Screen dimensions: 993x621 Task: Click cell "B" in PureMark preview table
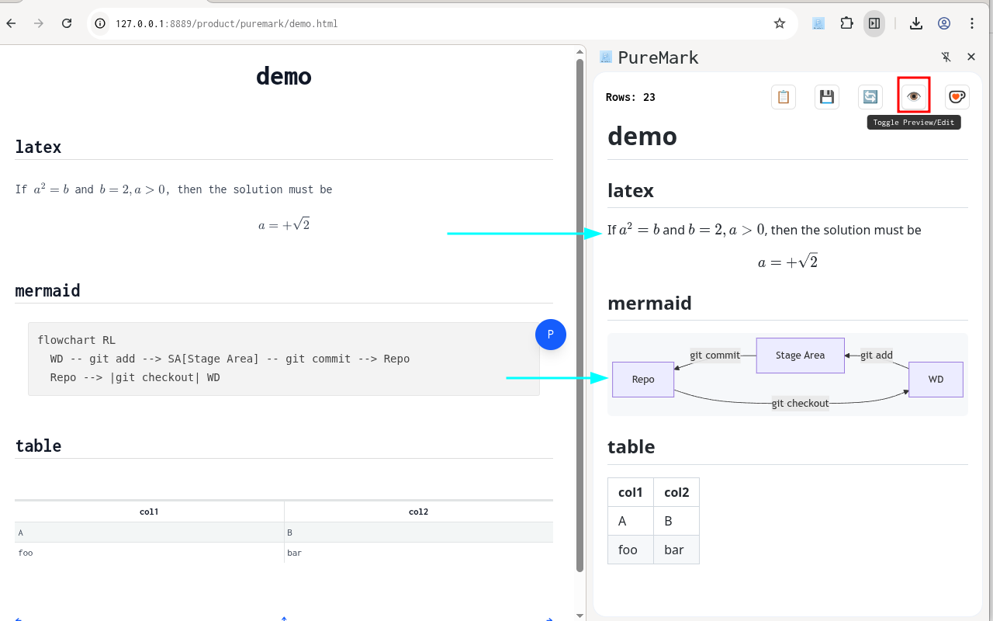click(676, 521)
